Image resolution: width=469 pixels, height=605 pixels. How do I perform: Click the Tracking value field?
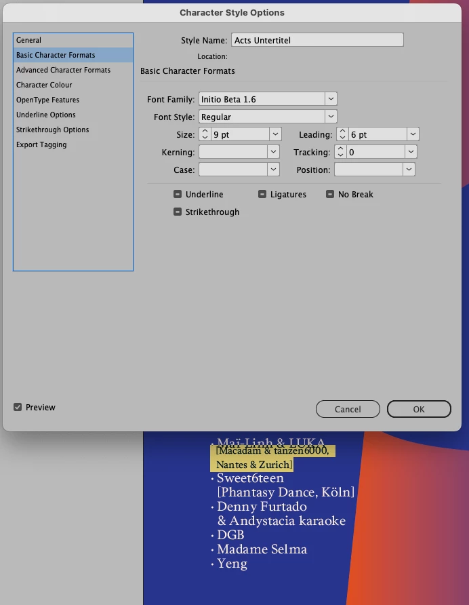pos(375,152)
